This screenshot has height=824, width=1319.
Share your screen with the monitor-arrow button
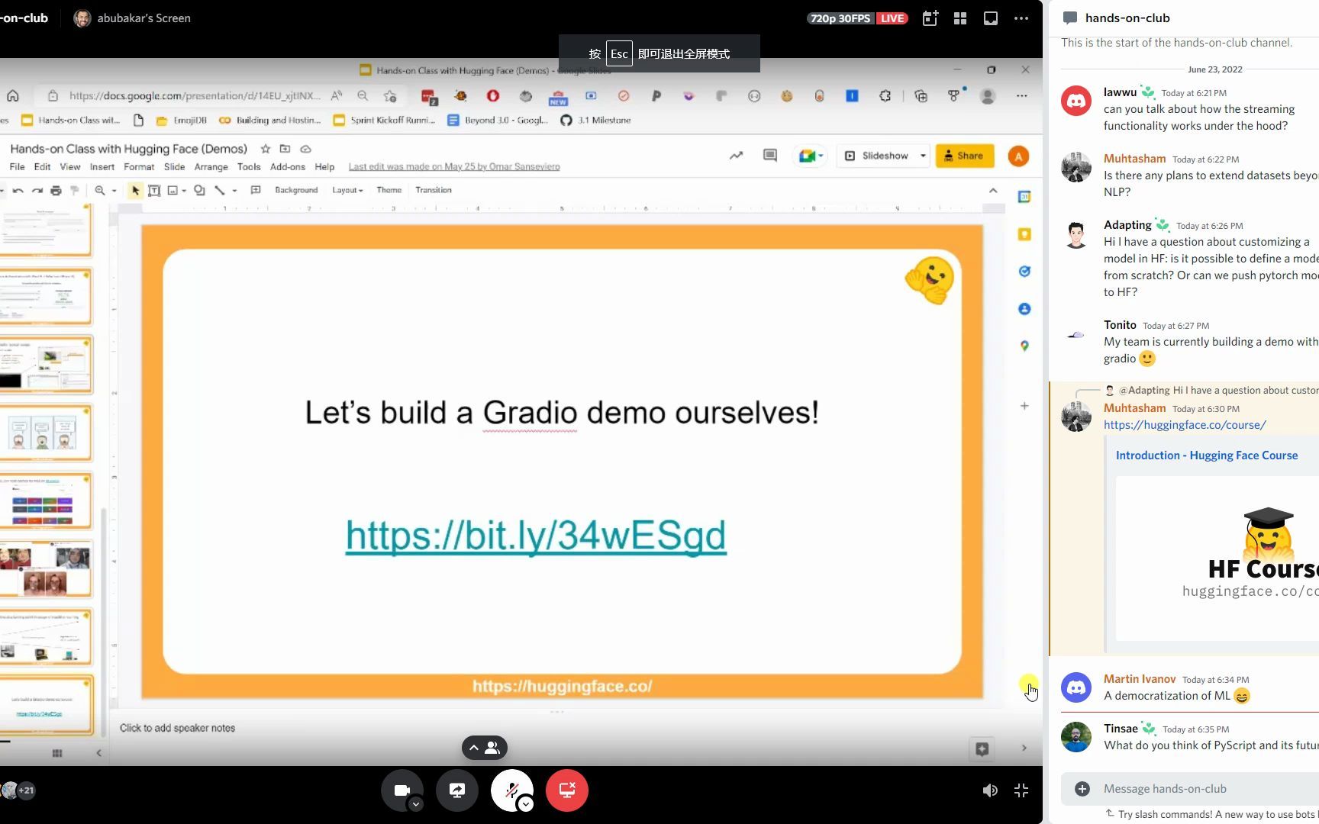pyautogui.click(x=457, y=790)
